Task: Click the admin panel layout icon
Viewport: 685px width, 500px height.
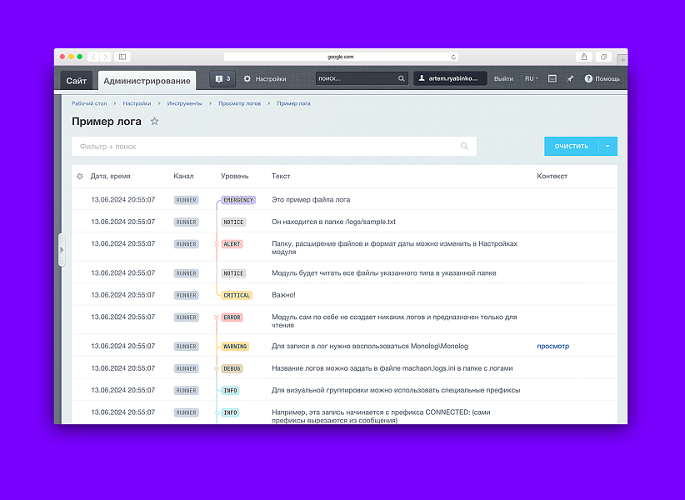Action: [x=552, y=78]
